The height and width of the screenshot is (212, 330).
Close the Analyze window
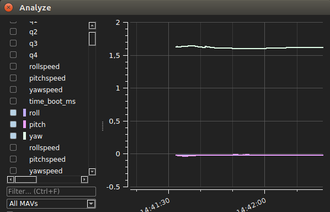pos(8,8)
